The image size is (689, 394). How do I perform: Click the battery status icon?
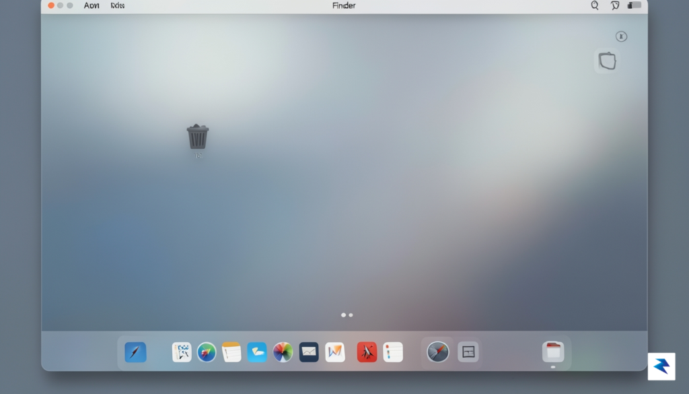coord(634,5)
